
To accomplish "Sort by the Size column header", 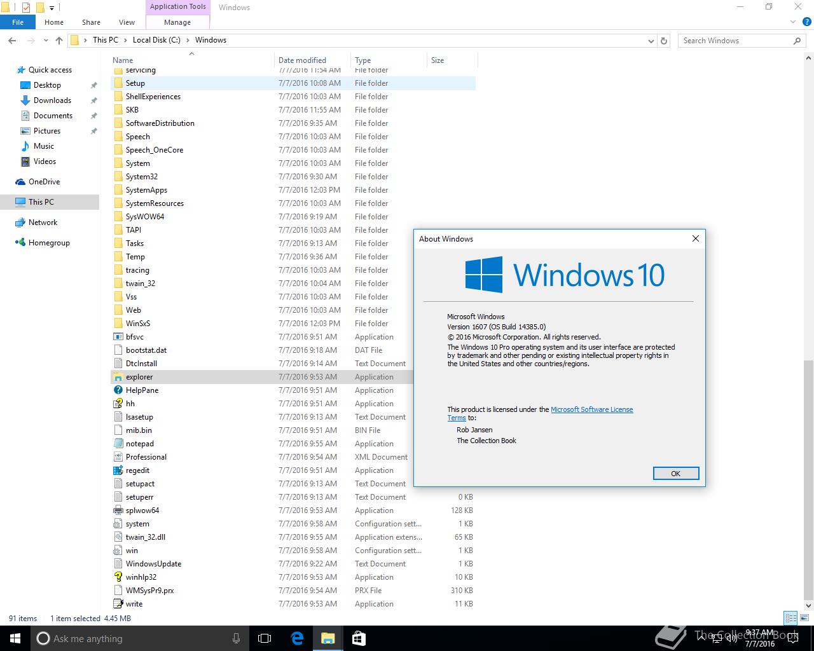I will pos(452,60).
